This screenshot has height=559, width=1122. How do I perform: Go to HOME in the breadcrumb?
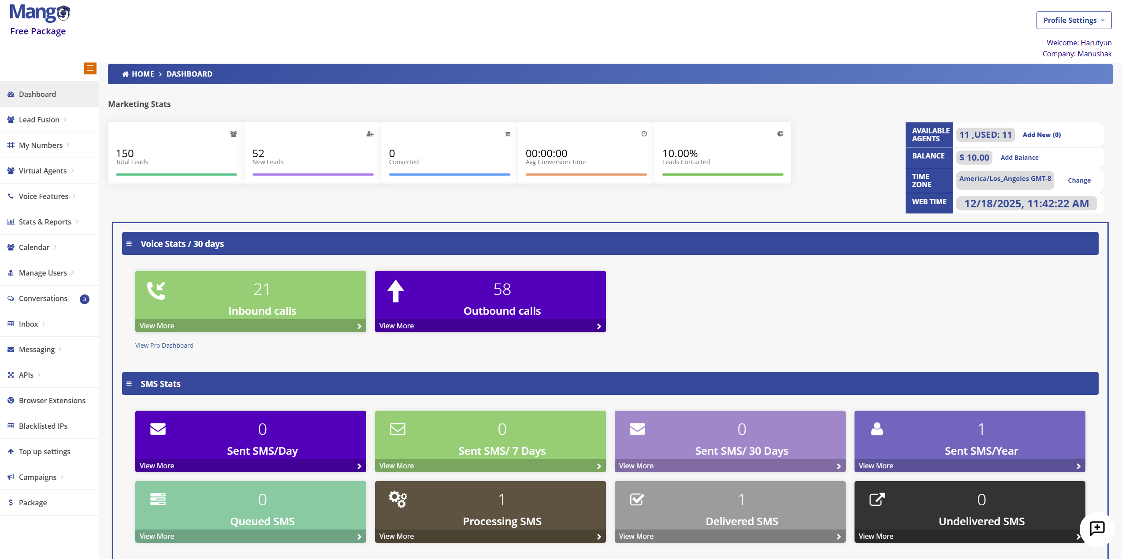point(143,74)
